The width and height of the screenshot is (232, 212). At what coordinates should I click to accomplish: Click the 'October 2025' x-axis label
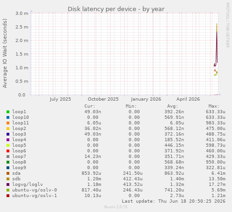click(x=103, y=99)
